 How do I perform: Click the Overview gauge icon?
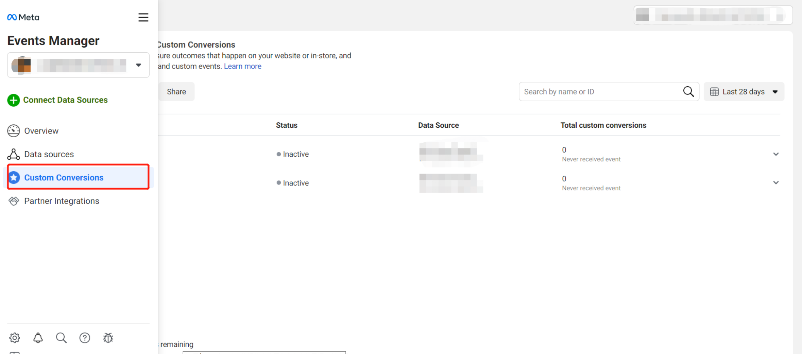14,131
